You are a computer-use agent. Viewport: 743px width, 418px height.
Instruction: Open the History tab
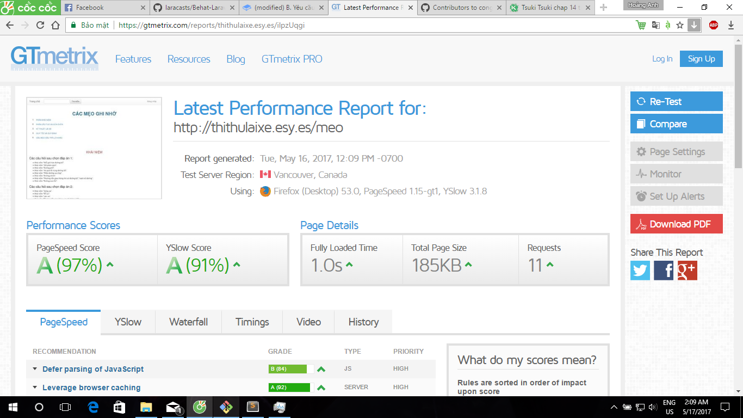(363, 322)
